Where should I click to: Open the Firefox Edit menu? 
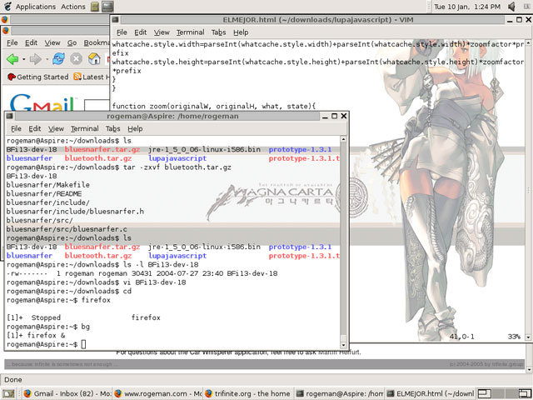[31, 42]
